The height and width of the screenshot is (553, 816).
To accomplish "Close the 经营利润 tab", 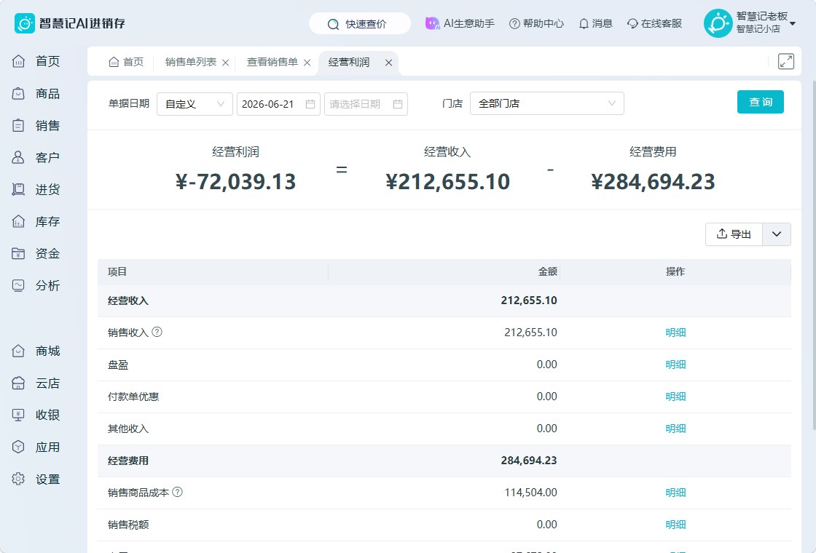I will (x=389, y=63).
